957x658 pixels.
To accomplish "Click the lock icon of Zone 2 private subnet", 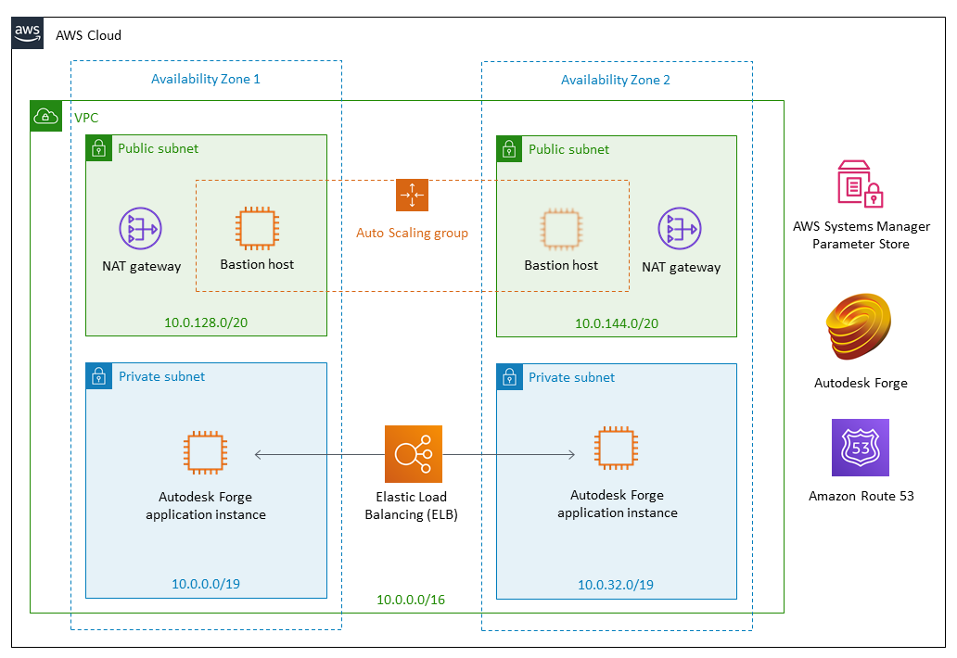I will click(510, 377).
